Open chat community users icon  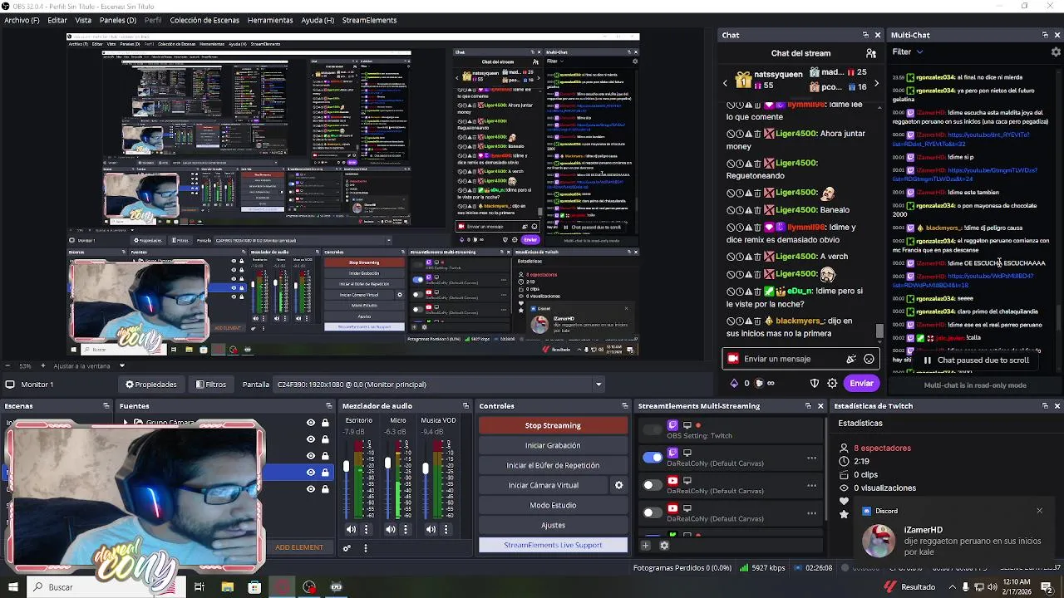coord(870,53)
